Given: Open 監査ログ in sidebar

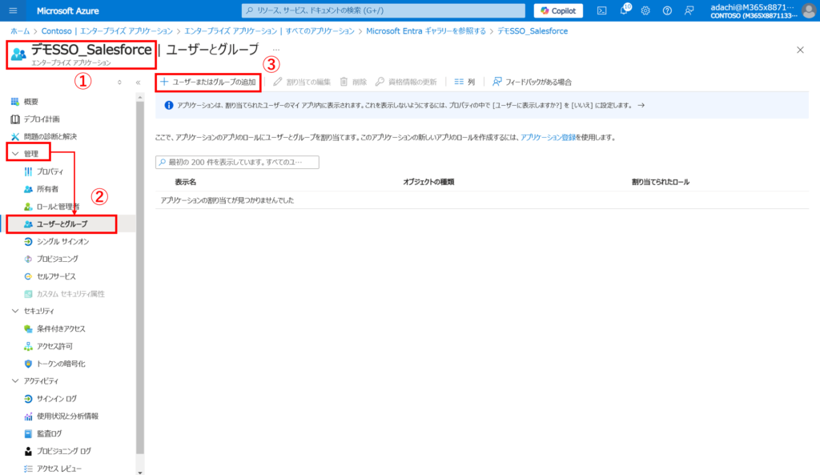Looking at the screenshot, I should (x=49, y=433).
